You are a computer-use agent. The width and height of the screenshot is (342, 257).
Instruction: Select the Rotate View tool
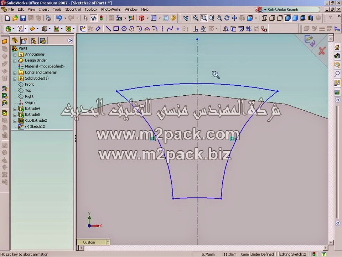click(x=227, y=18)
